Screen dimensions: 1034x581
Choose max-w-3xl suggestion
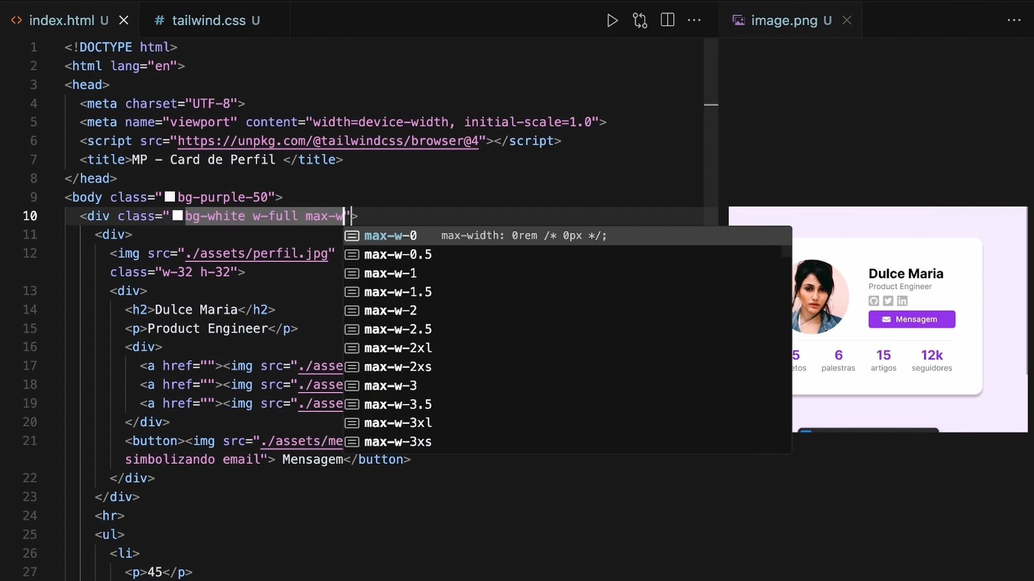click(x=568, y=423)
